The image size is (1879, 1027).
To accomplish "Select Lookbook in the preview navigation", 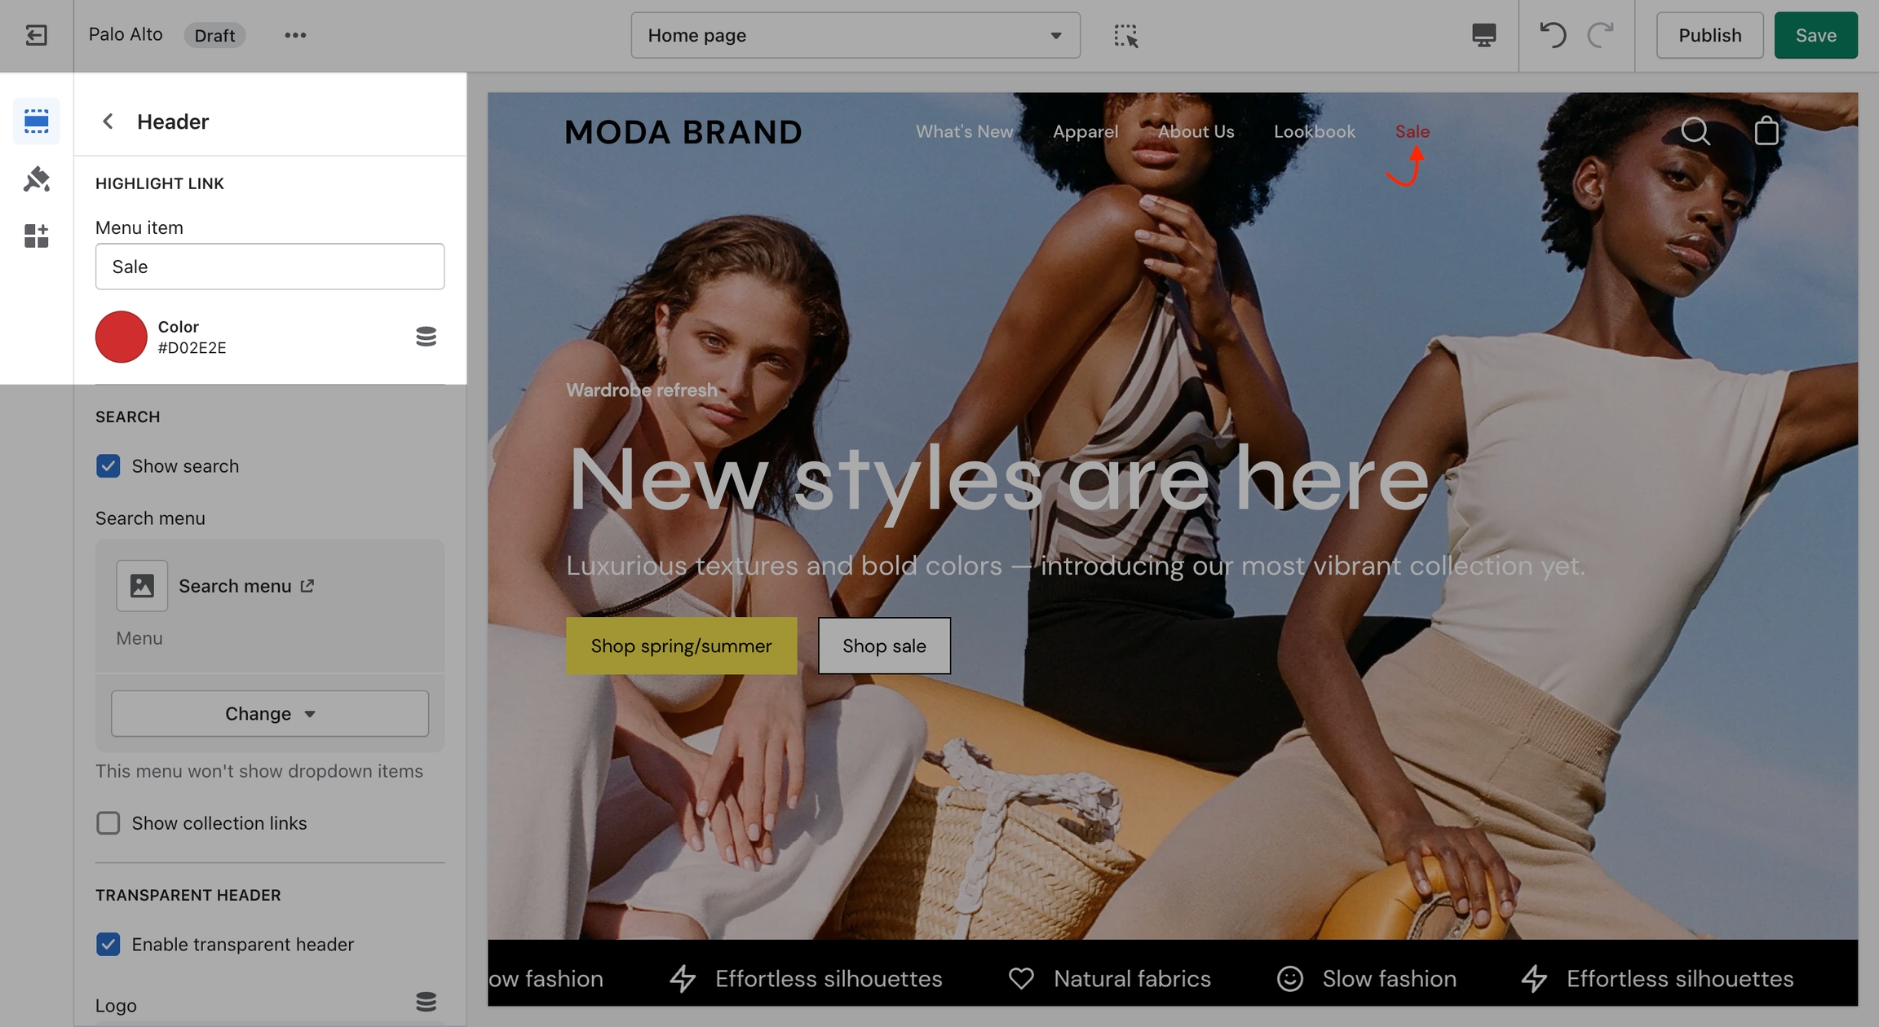I will pyautogui.click(x=1315, y=131).
